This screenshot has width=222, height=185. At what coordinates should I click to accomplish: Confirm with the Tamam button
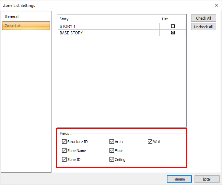[179, 179]
